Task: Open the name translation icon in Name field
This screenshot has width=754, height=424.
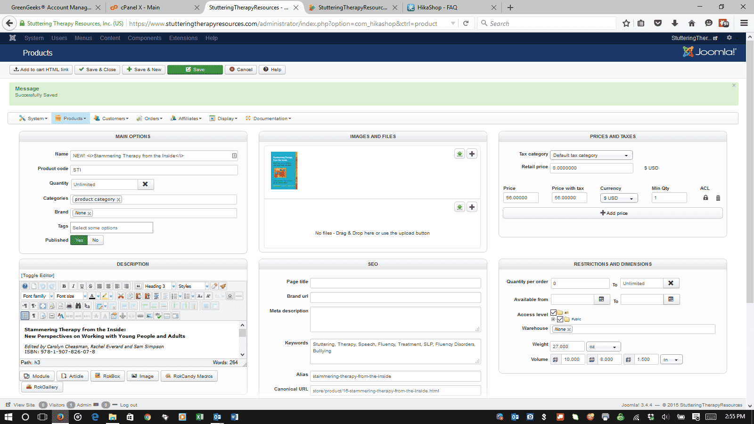Action: coord(234,155)
